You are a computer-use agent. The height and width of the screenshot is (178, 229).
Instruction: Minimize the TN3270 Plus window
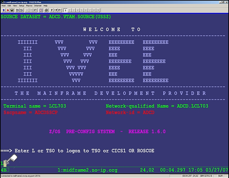(x=220, y=2)
